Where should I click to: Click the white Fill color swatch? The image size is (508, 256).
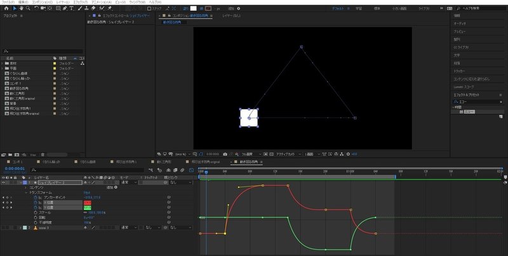pos(194,8)
